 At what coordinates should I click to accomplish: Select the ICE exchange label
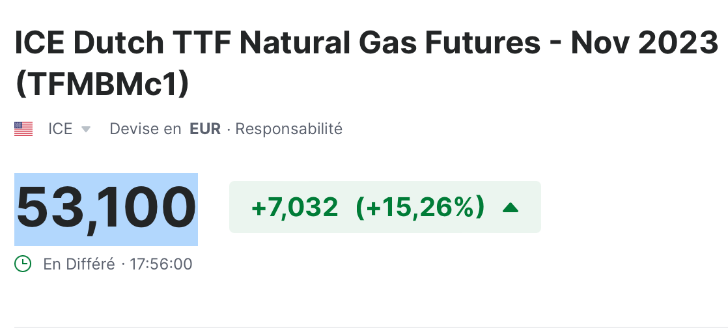(60, 129)
